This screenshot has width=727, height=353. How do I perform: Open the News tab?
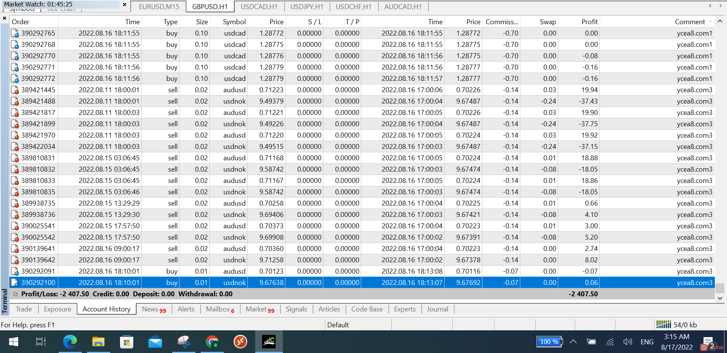(154, 309)
